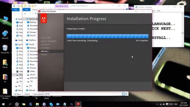This screenshot has width=190, height=107.
Task: Click inside the Notepad text area
Action: [x=167, y=30]
